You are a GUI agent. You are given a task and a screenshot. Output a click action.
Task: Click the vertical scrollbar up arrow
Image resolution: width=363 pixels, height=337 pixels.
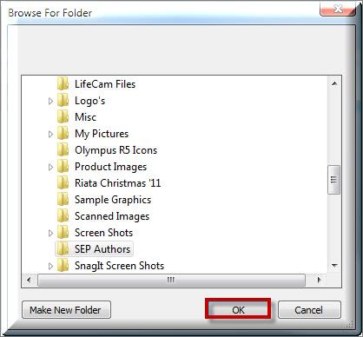click(334, 83)
